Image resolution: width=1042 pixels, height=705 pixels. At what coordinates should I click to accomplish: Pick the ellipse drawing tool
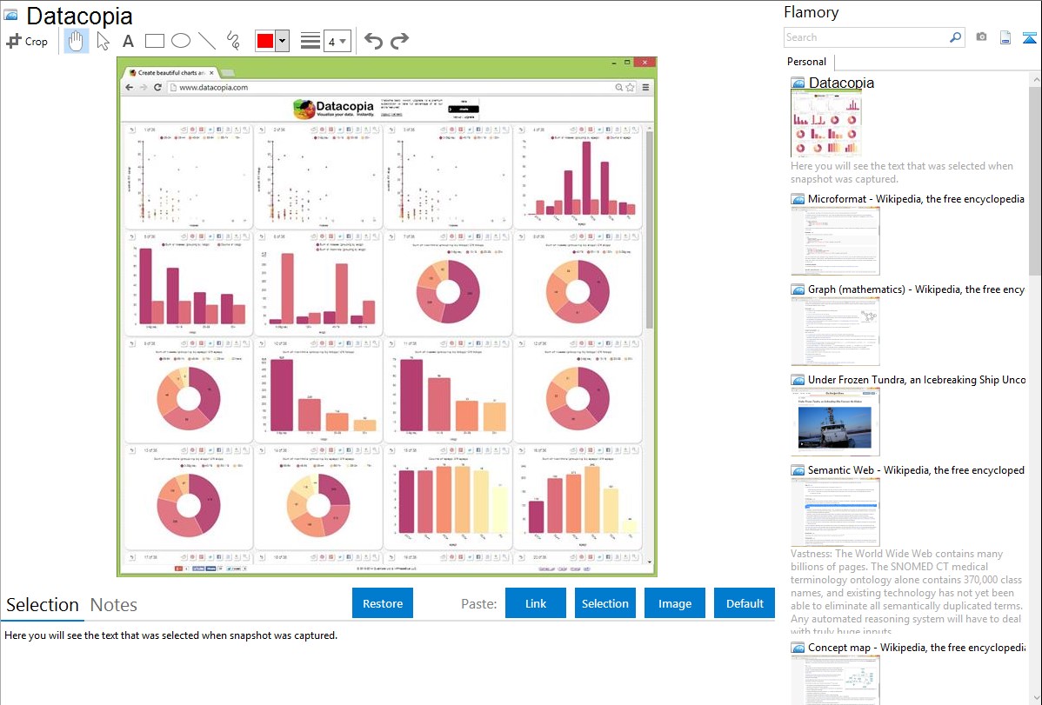pyautogui.click(x=181, y=41)
